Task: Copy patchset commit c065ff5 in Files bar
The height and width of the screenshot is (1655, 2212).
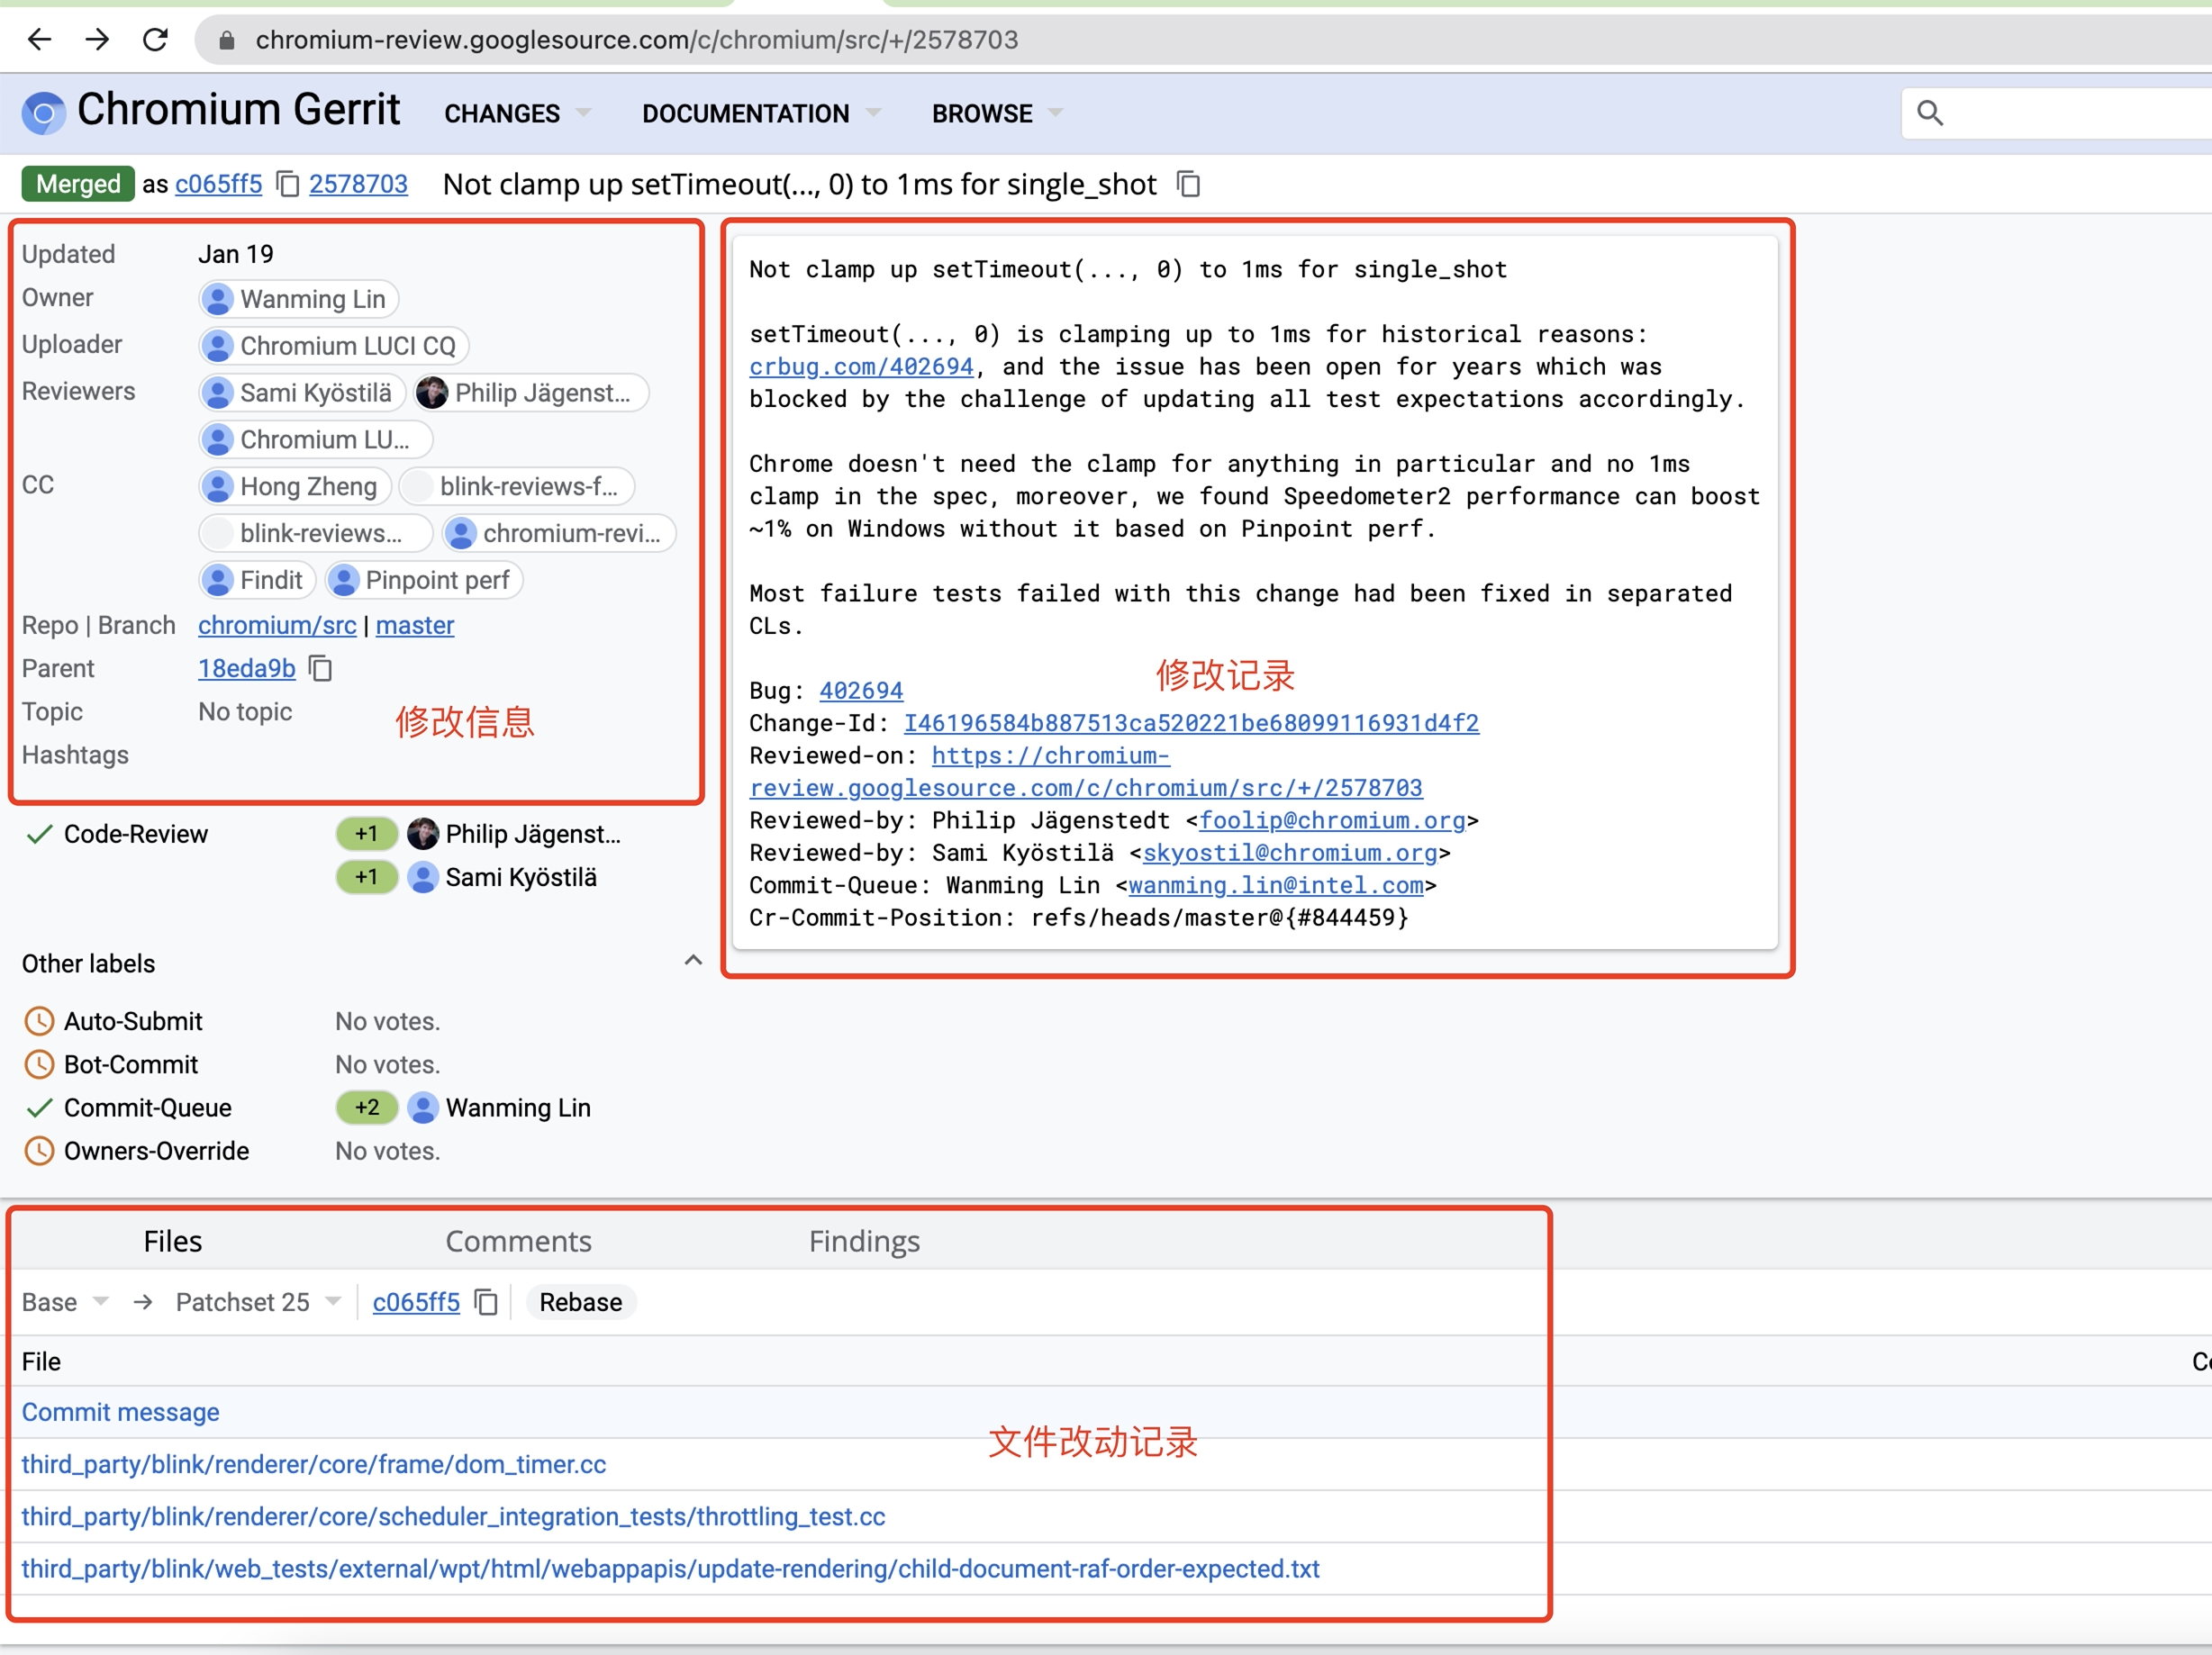Action: pyautogui.click(x=486, y=1302)
